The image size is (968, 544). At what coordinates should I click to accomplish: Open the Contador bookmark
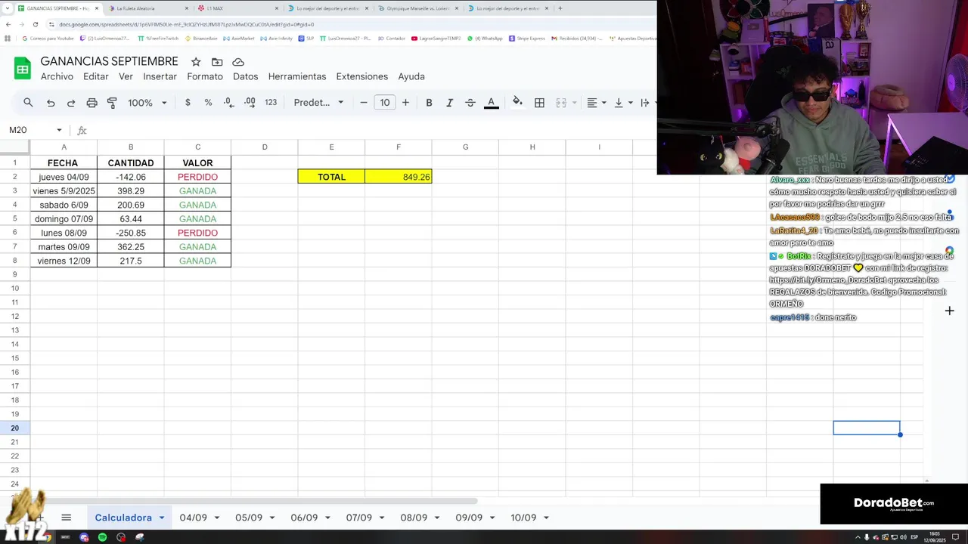coord(392,38)
